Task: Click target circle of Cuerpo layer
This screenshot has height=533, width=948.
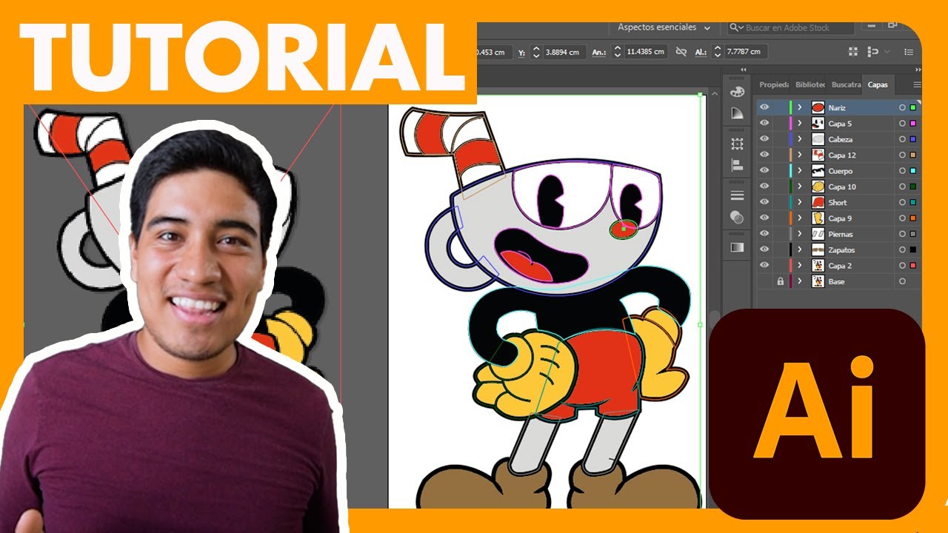Action: point(902,171)
